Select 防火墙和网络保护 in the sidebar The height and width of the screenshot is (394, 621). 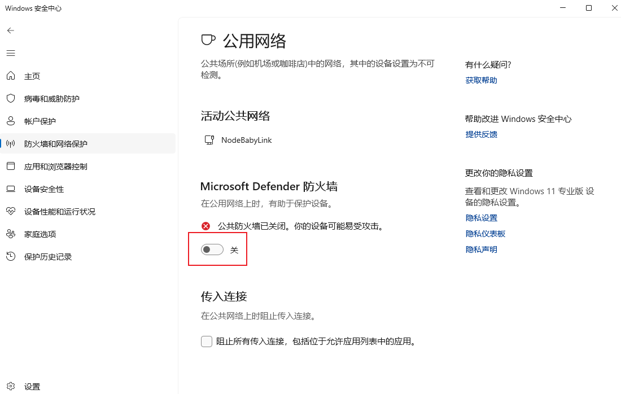(x=88, y=143)
